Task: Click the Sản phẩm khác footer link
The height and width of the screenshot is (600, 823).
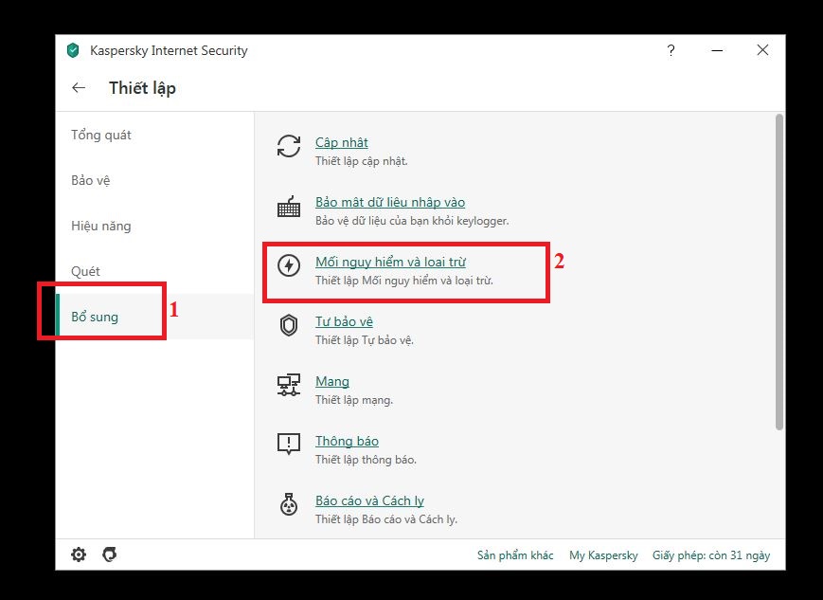Action: [515, 555]
